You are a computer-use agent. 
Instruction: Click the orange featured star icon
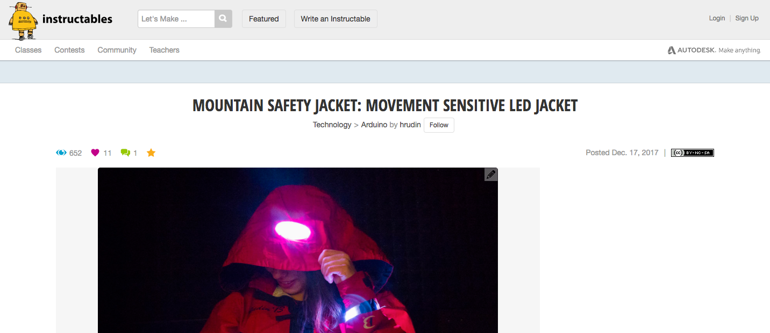click(x=151, y=153)
